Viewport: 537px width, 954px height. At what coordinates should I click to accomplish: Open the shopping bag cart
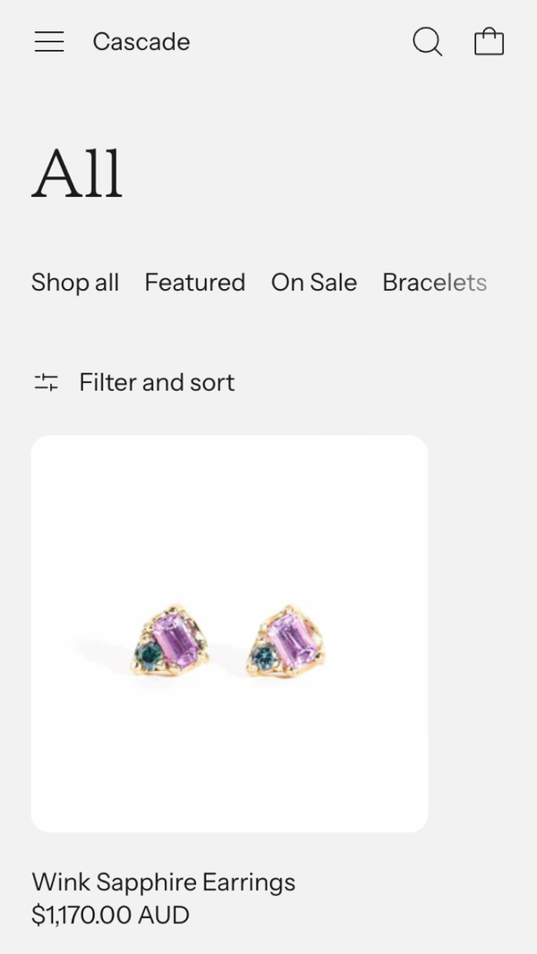[489, 42]
